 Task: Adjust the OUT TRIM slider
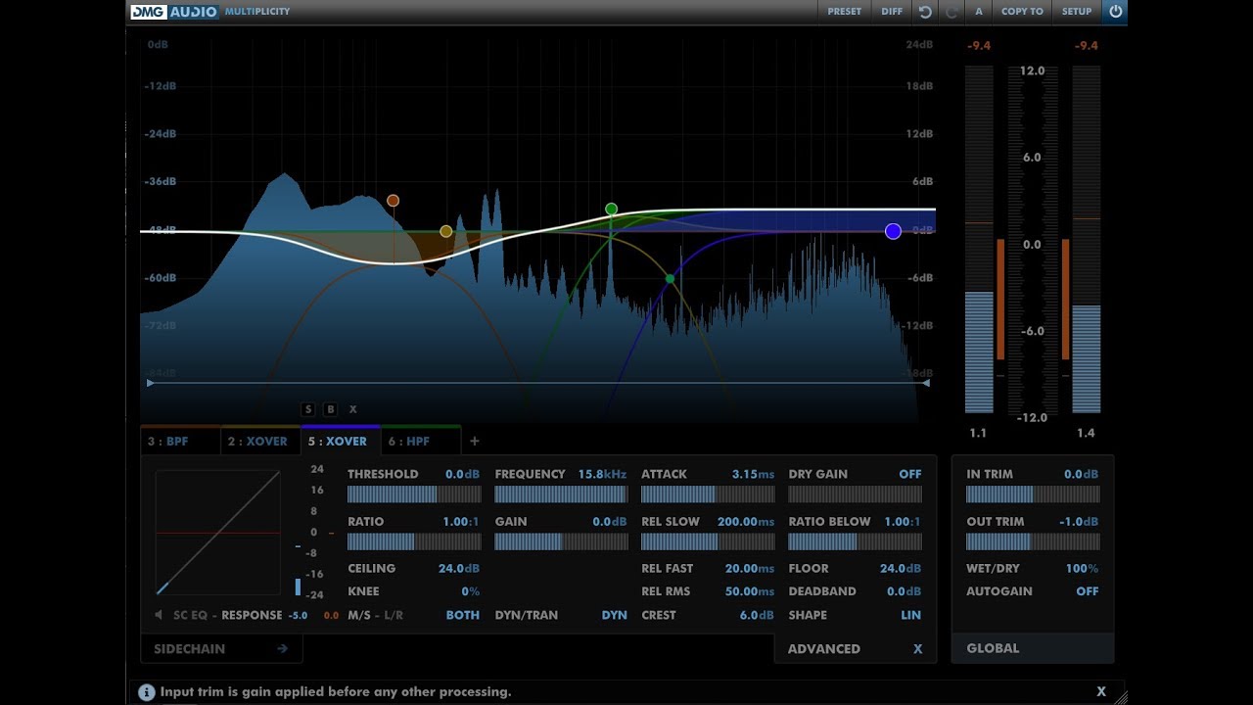coord(1033,541)
